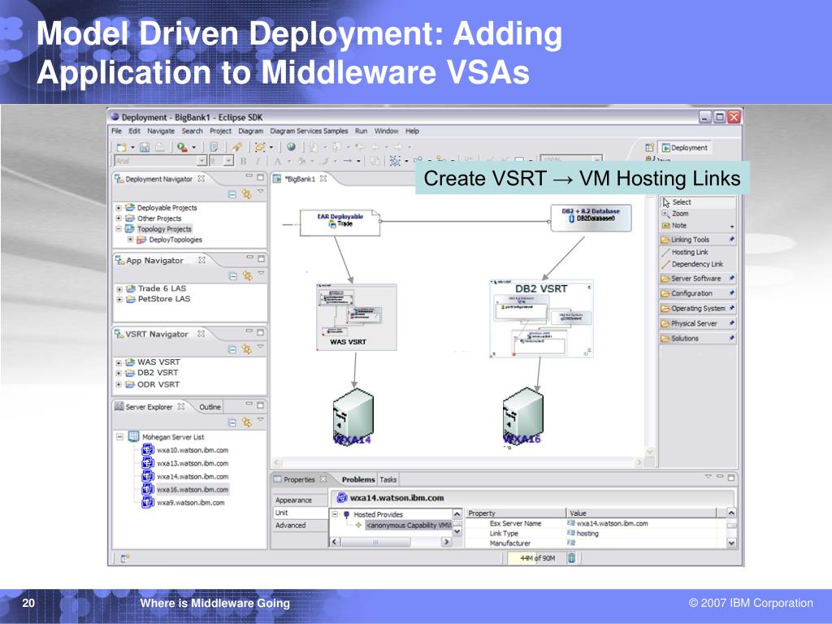Expand the Other Projects node
832x624 pixels.
click(x=119, y=218)
